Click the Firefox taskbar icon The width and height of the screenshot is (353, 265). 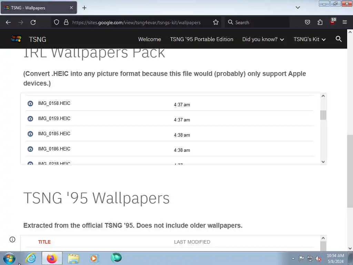point(52,258)
